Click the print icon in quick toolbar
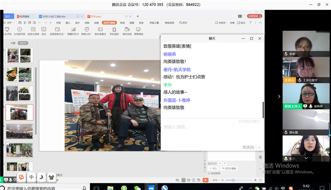Viewport: 331px width, 190px height. [29, 23]
